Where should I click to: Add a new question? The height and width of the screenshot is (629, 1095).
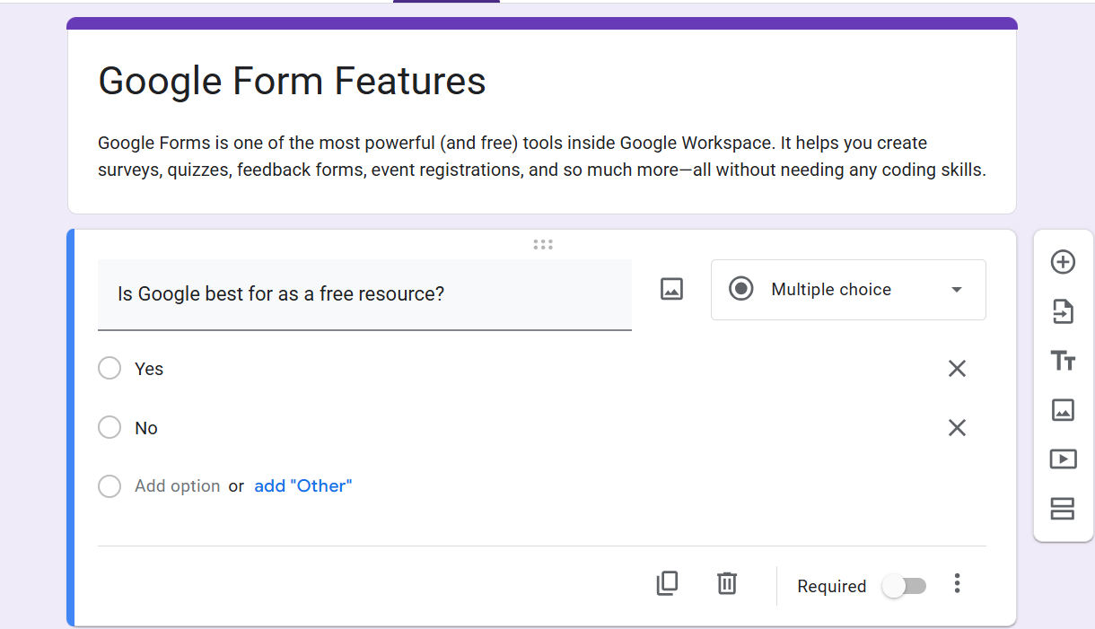(1063, 262)
